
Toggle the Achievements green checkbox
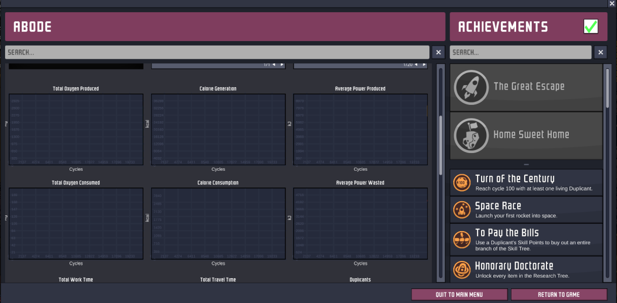591,26
